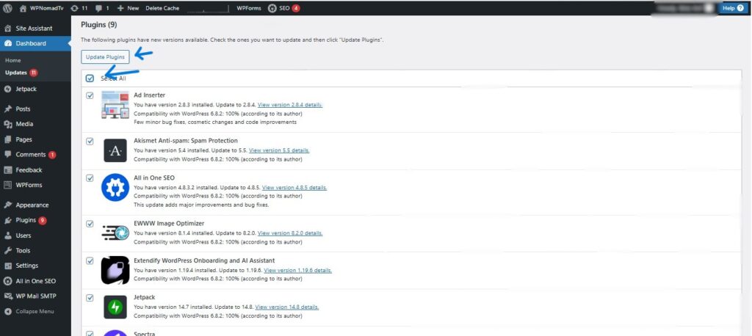Screen dimensions: 752x336
Task: Click the Tools wrench icon in the sidebar
Action: 7,251
